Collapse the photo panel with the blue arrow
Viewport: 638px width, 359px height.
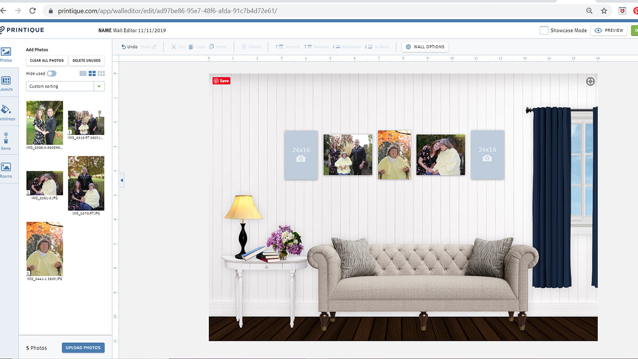point(121,180)
